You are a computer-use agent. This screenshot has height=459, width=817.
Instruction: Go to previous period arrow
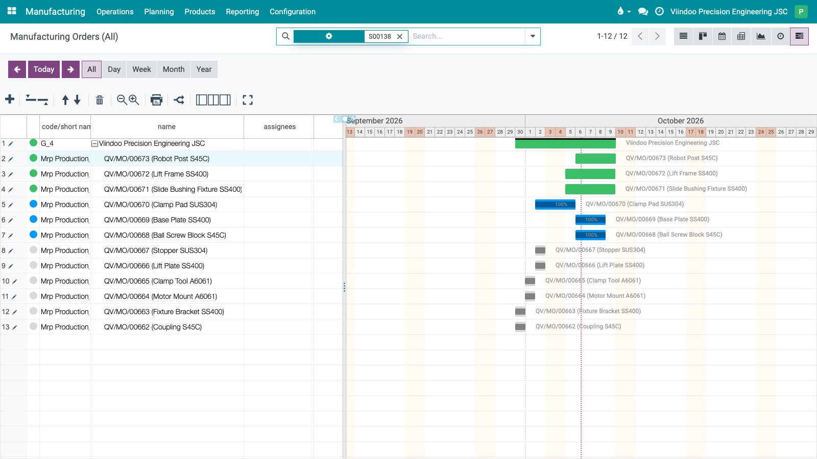click(17, 69)
